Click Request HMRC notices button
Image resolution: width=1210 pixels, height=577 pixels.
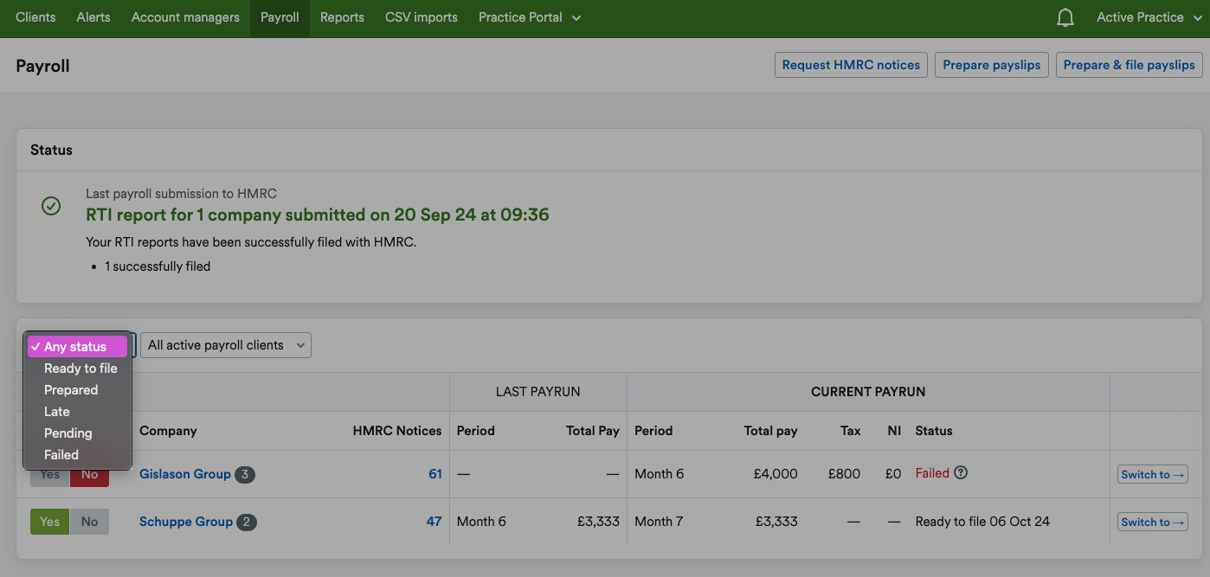pos(851,65)
